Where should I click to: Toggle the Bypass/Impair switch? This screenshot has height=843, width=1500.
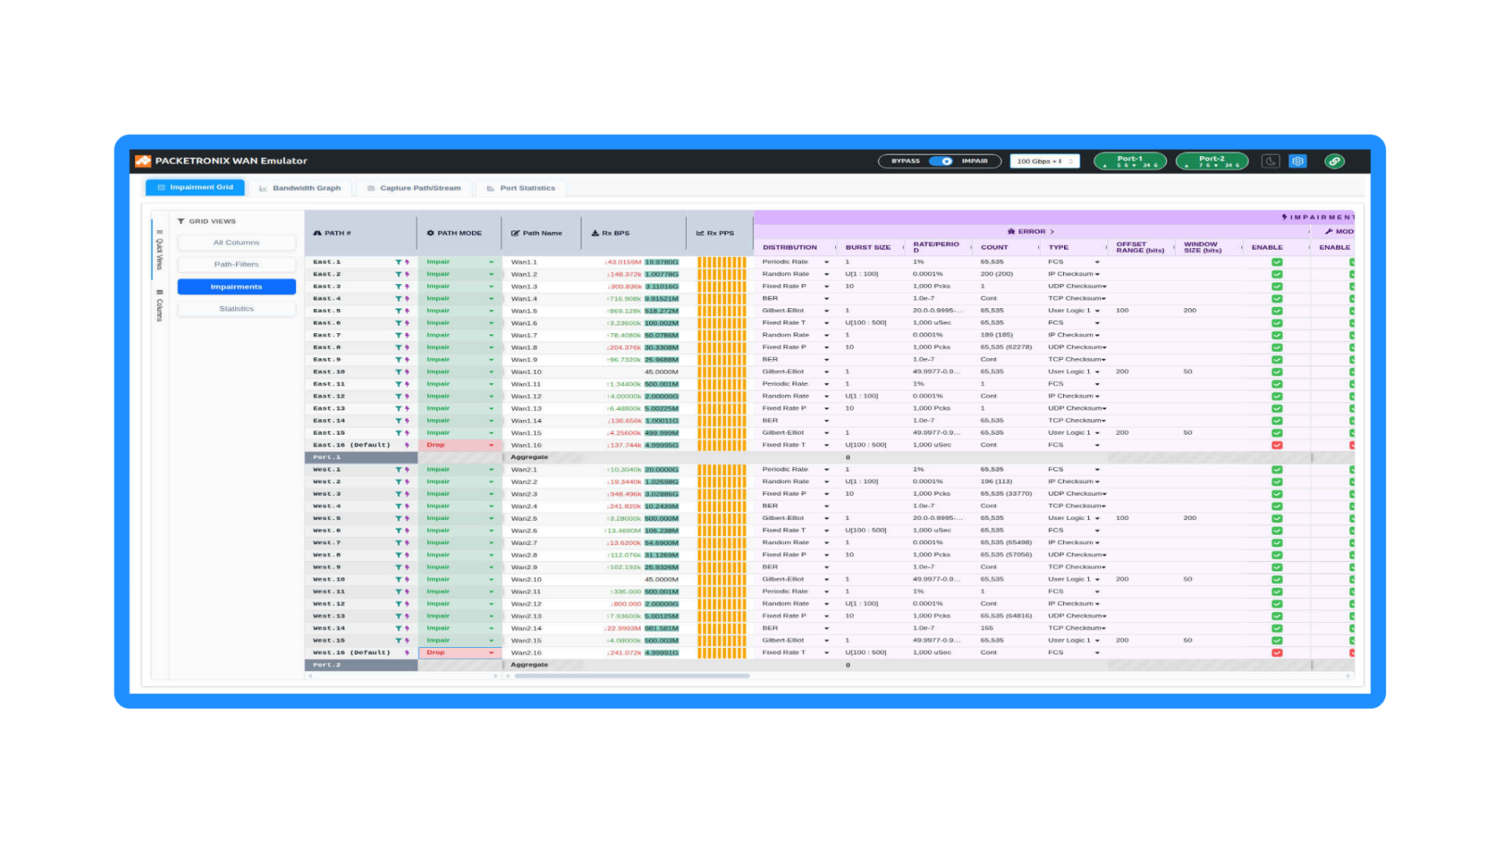click(x=941, y=161)
